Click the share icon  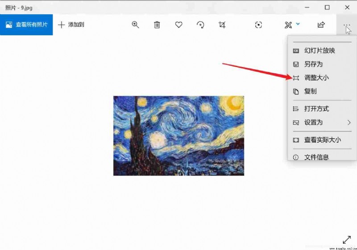point(321,25)
